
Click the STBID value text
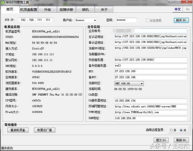(55, 37)
